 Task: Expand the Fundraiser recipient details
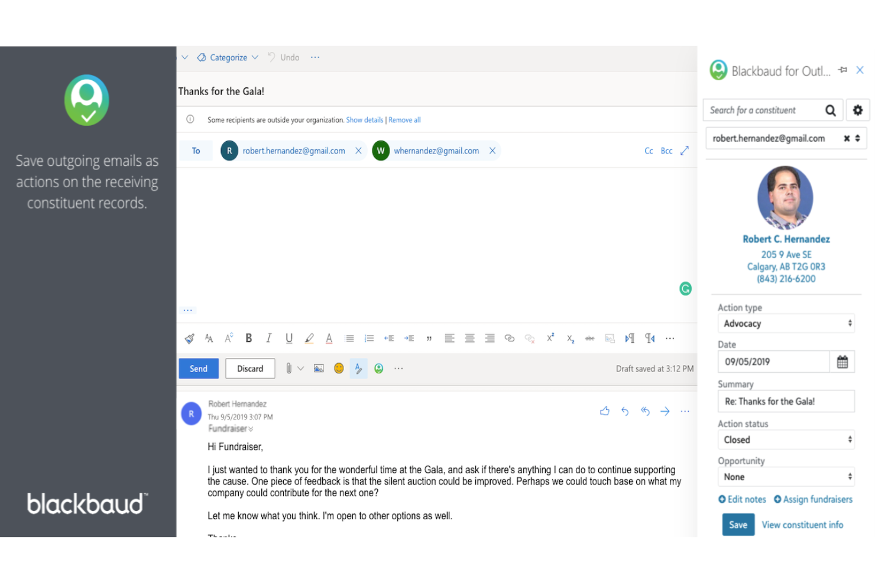coord(251,429)
